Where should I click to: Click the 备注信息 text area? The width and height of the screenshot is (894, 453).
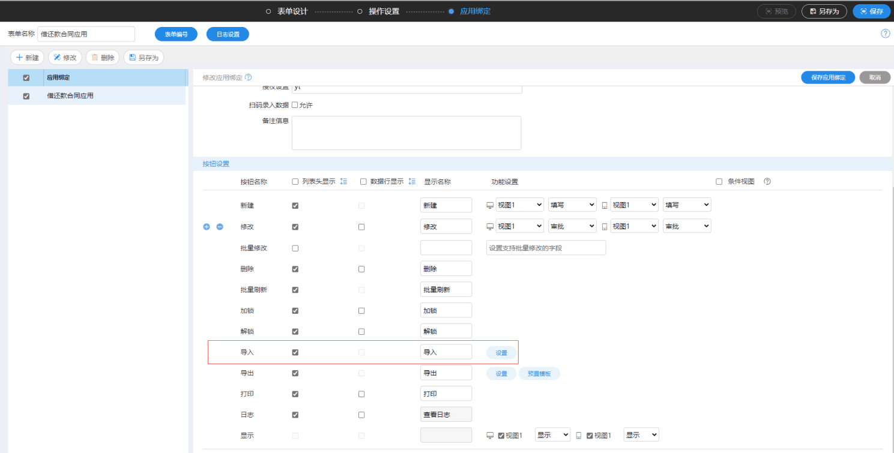[x=406, y=133]
